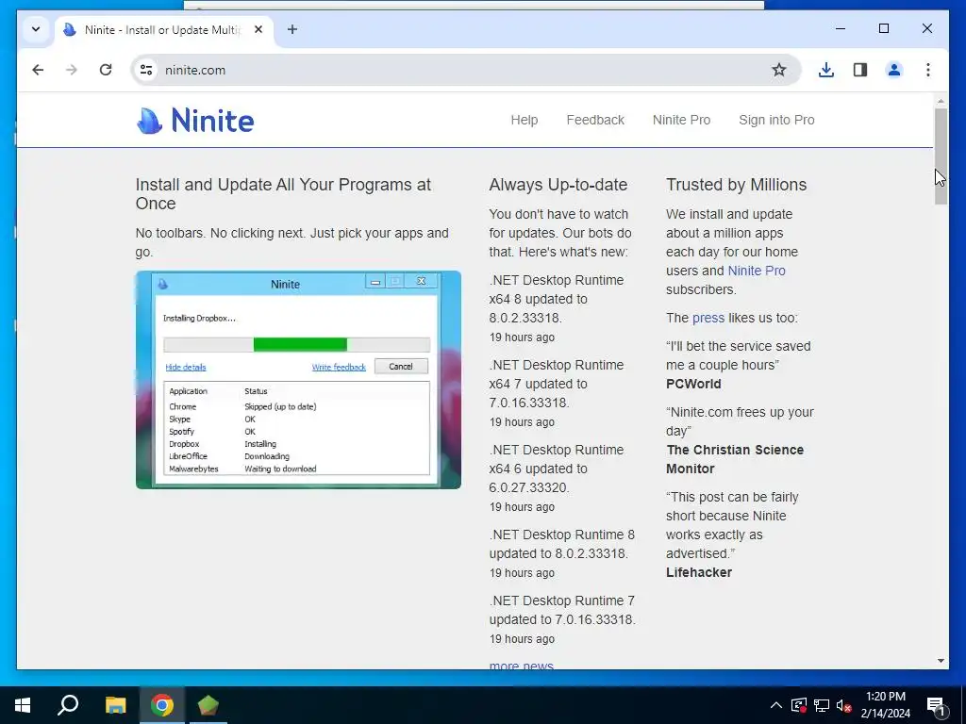This screenshot has width=966, height=724.
Task: Click 'Install and Update All Your Programs' heading
Action: [x=283, y=194]
